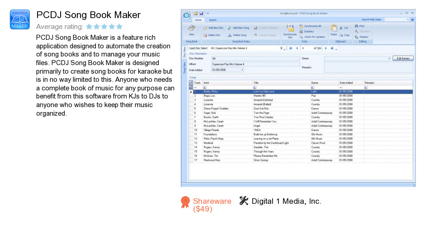Image resolution: width=425 pixels, height=225 pixels.
Task: Sort by the Title column header
Action: tap(281, 83)
